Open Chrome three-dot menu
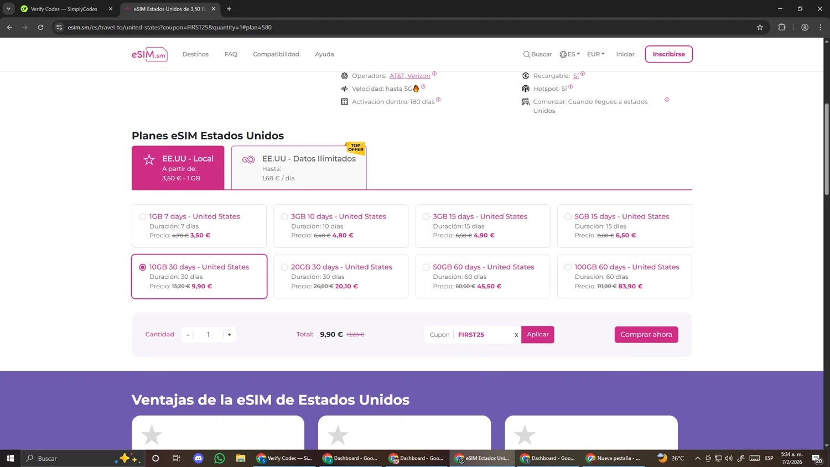Screen dimensions: 830x467 point(821,27)
